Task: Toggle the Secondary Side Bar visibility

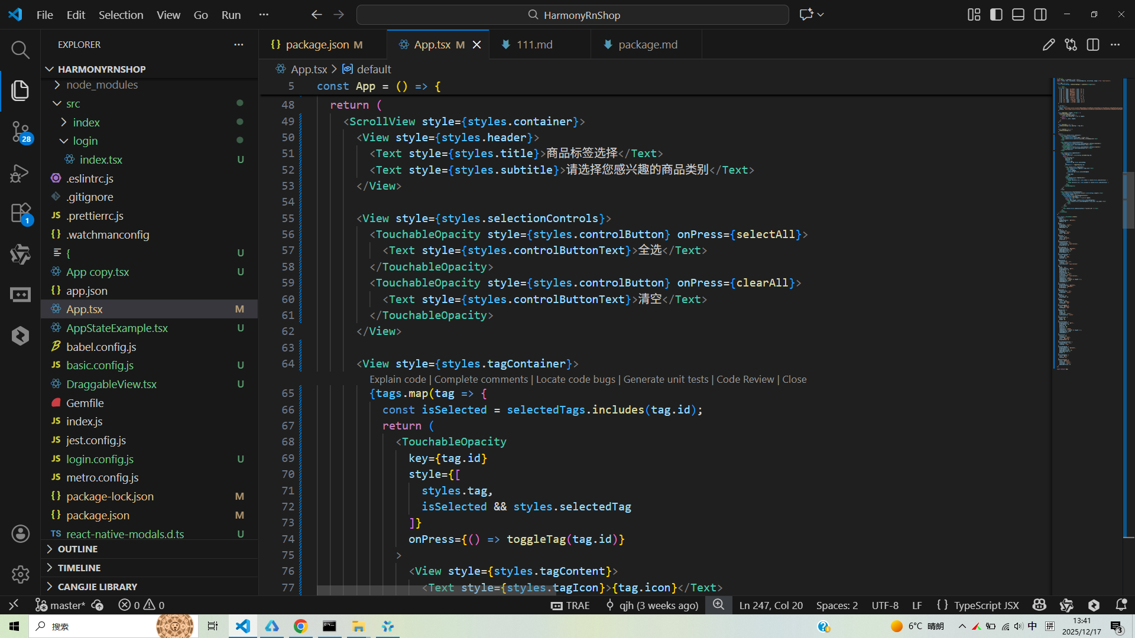Action: coord(1040,15)
